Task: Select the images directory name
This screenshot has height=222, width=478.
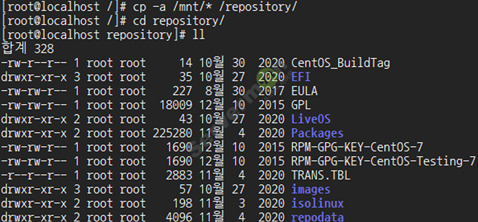Action: tap(311, 189)
